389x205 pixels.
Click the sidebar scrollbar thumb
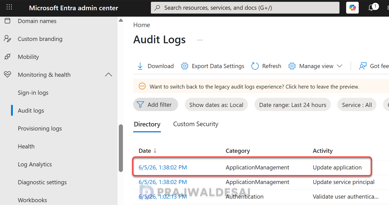121,148
